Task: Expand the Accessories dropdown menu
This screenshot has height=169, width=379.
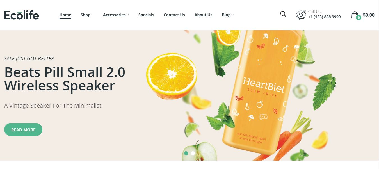Action: coord(116,15)
